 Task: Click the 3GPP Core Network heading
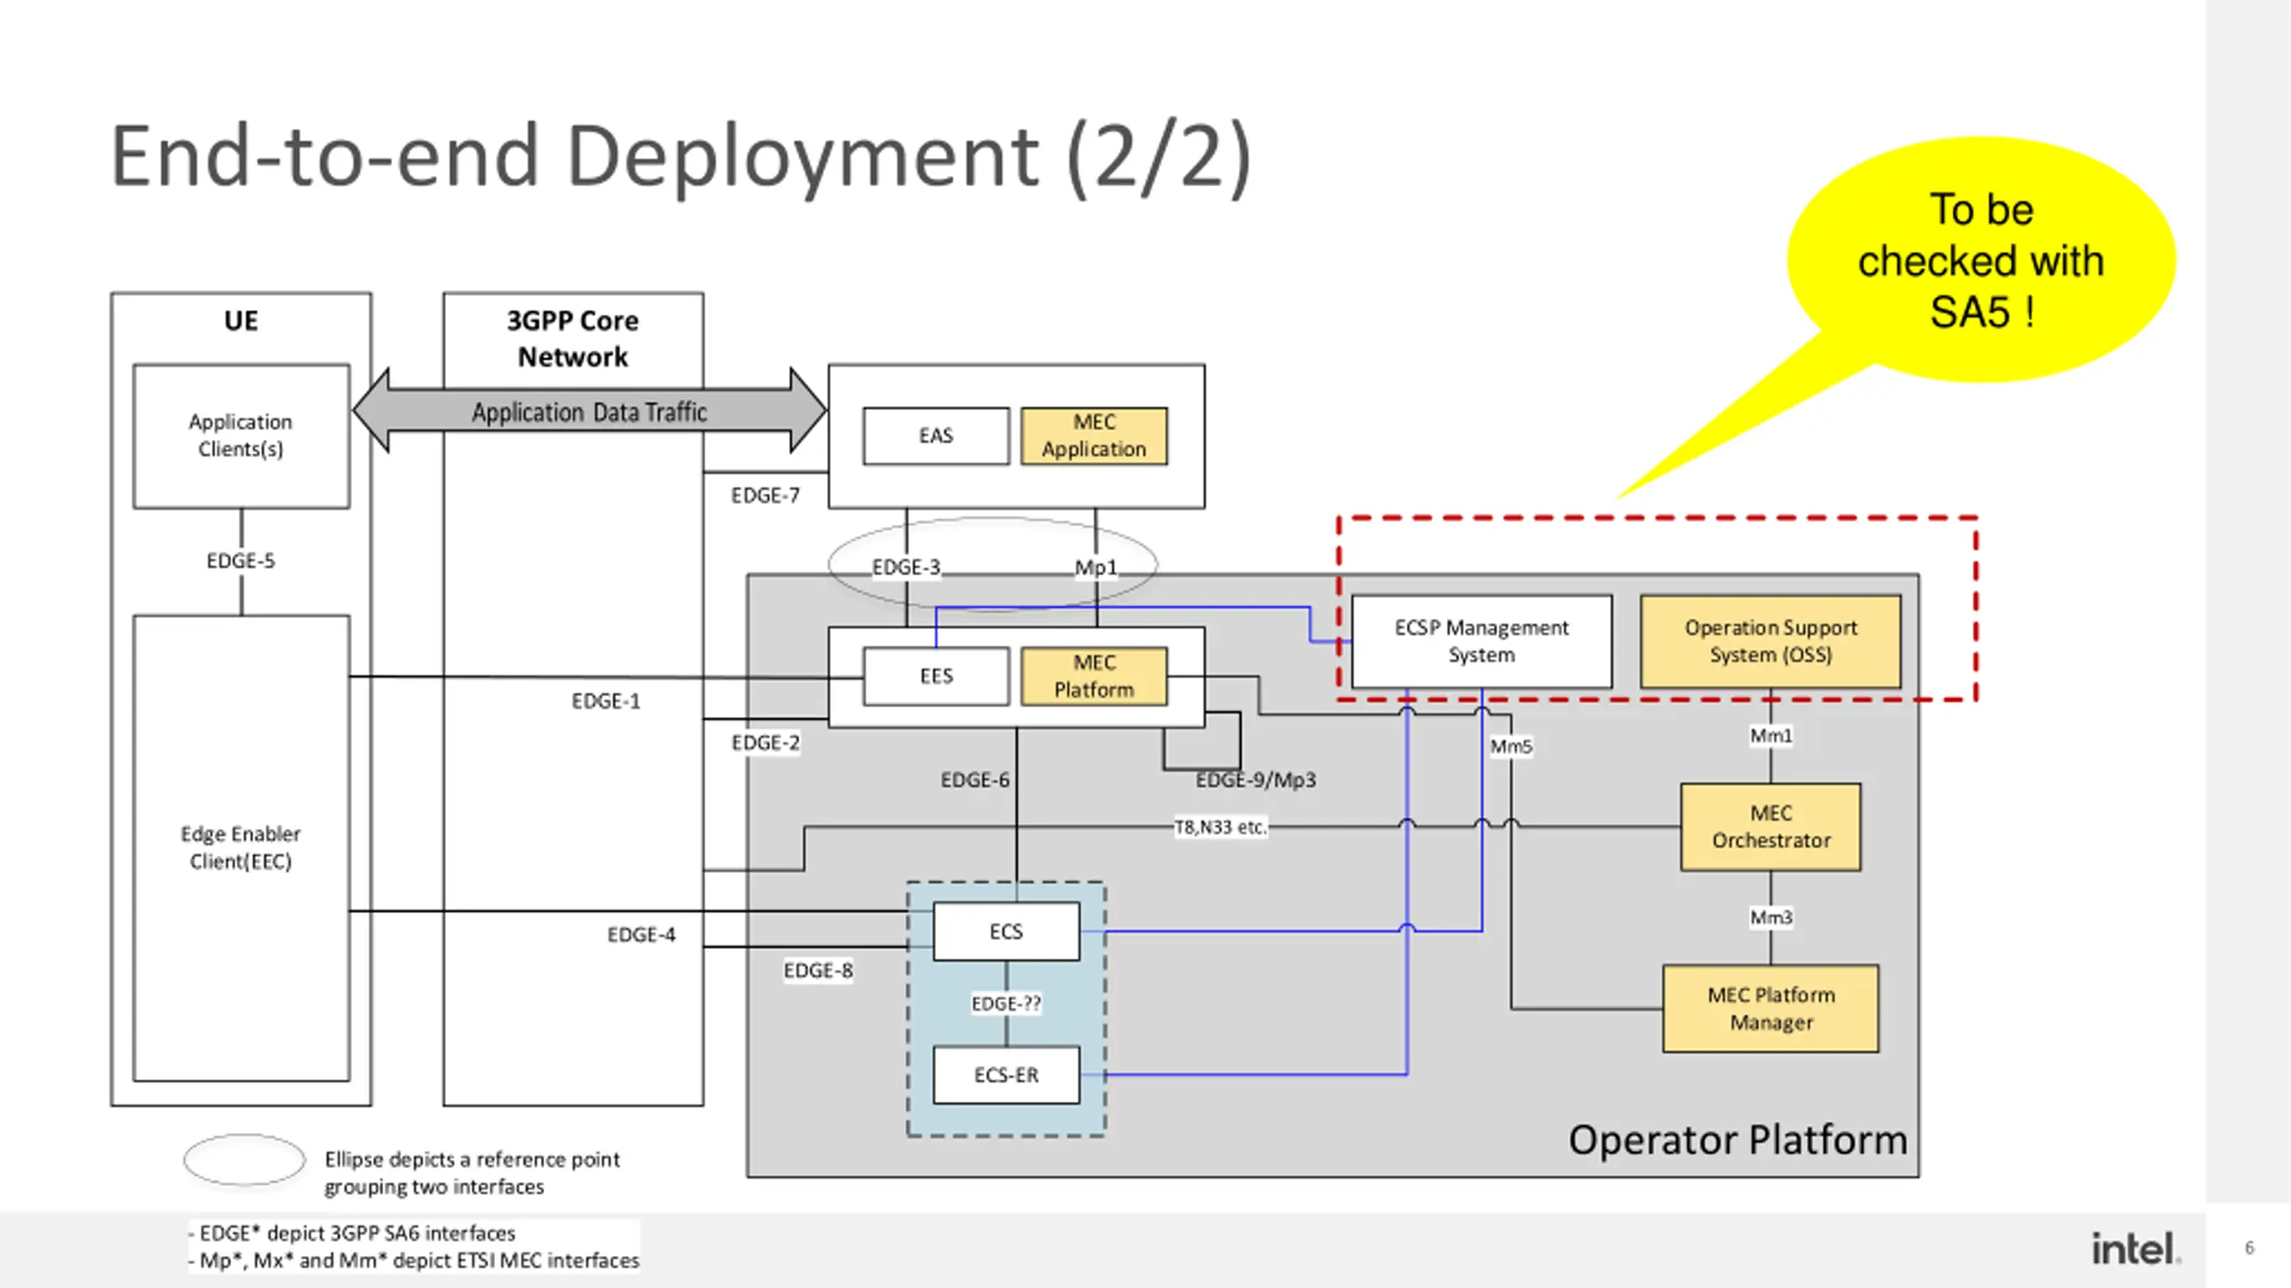point(573,338)
